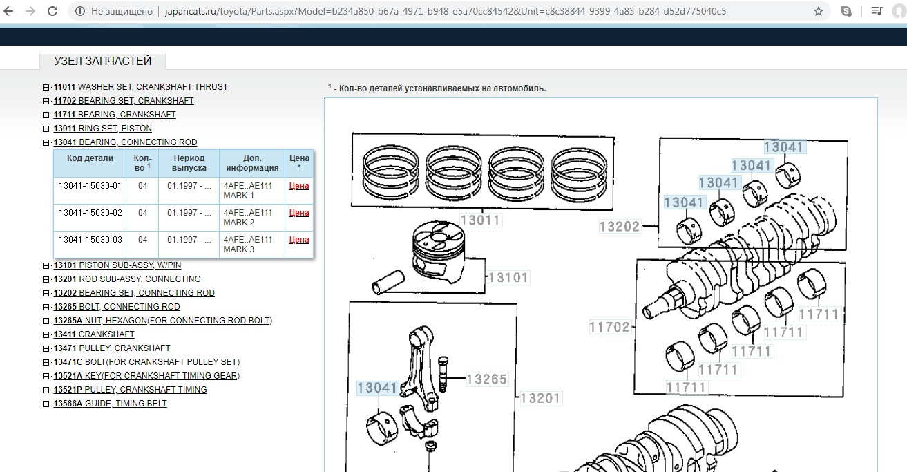This screenshot has height=472, width=907.
Task: Open 13202 BEARING SET, CONNECTING ROD link
Action: coord(134,293)
